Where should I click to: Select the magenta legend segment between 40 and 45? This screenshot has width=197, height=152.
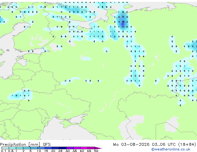point(84,148)
